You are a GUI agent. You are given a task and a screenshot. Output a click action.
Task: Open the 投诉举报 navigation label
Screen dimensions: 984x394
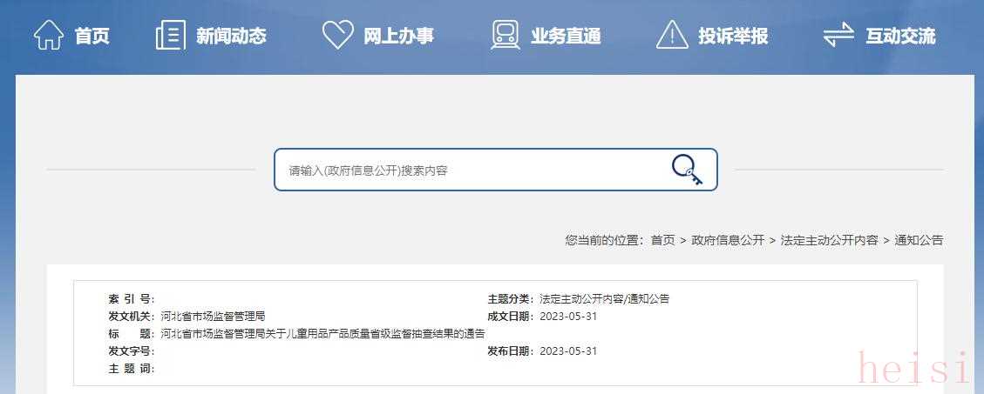pyautogui.click(x=733, y=36)
